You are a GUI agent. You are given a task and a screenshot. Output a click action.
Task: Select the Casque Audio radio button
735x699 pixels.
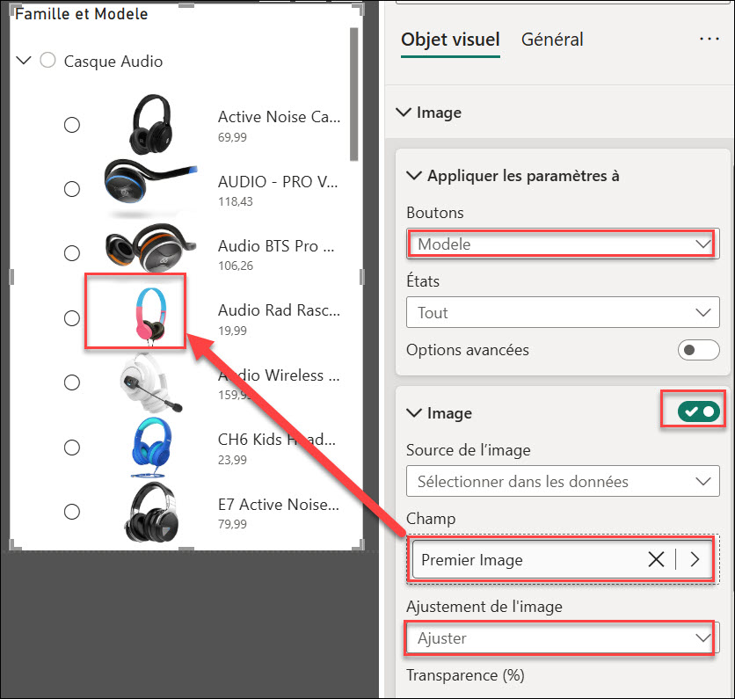click(x=48, y=61)
